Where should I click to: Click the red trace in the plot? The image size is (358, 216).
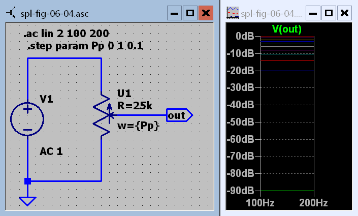coord(287,60)
